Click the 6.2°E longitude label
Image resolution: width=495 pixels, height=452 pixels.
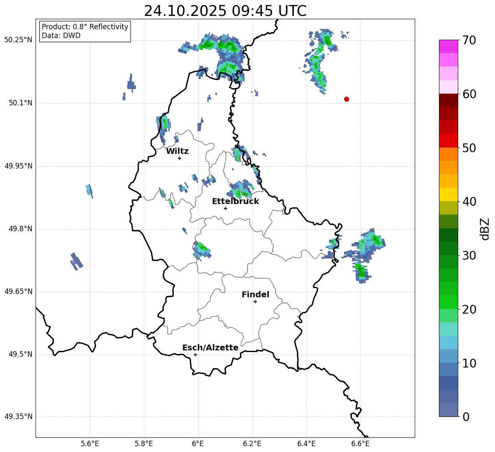[252, 444]
